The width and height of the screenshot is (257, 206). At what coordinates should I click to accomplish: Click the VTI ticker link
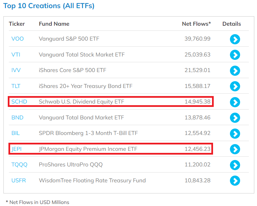point(16,54)
